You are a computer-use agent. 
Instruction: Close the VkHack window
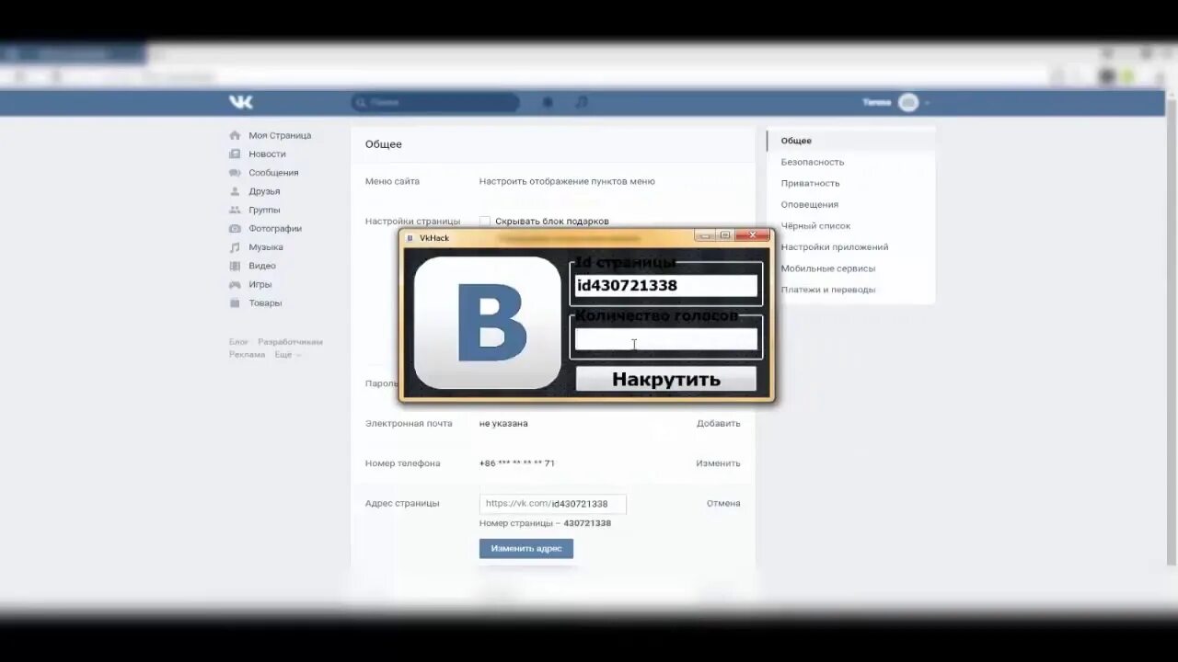(x=753, y=235)
